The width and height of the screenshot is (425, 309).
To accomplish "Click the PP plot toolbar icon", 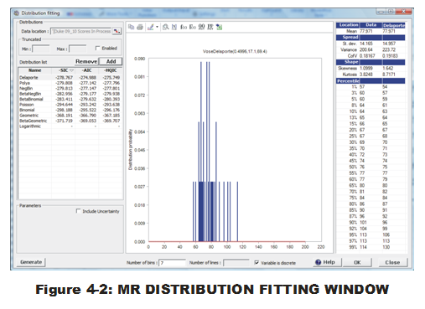I will click(x=210, y=27).
